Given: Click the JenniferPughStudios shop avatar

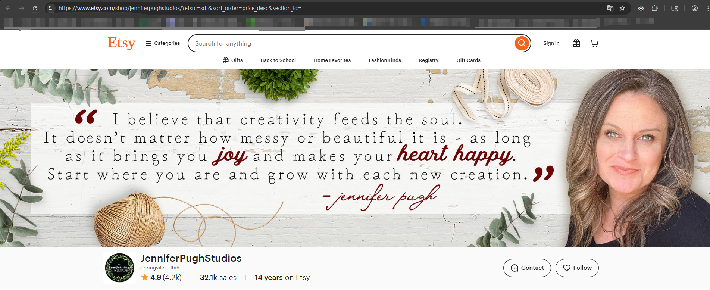Looking at the screenshot, I should [119, 268].
